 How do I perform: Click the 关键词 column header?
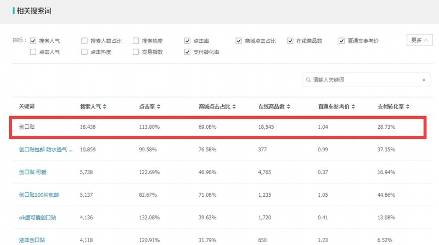[x=26, y=106]
